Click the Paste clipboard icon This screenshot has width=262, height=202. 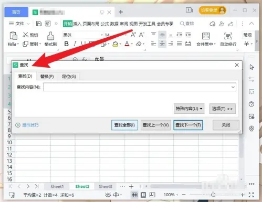click(13, 36)
